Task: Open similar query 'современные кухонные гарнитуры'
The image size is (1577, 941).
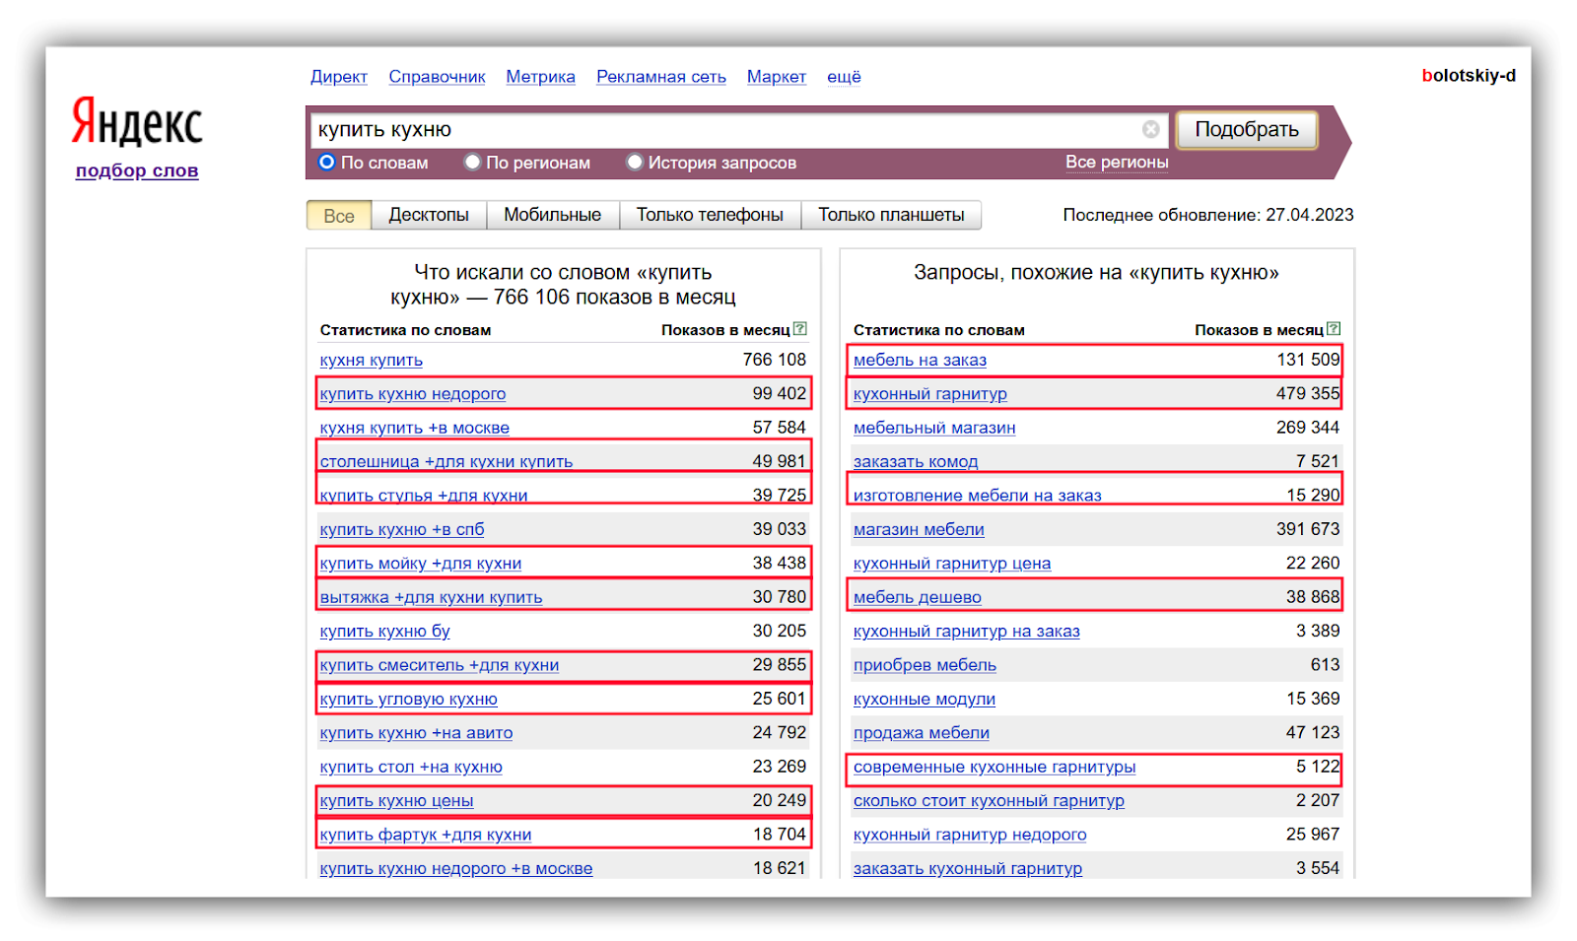Action: click(994, 768)
